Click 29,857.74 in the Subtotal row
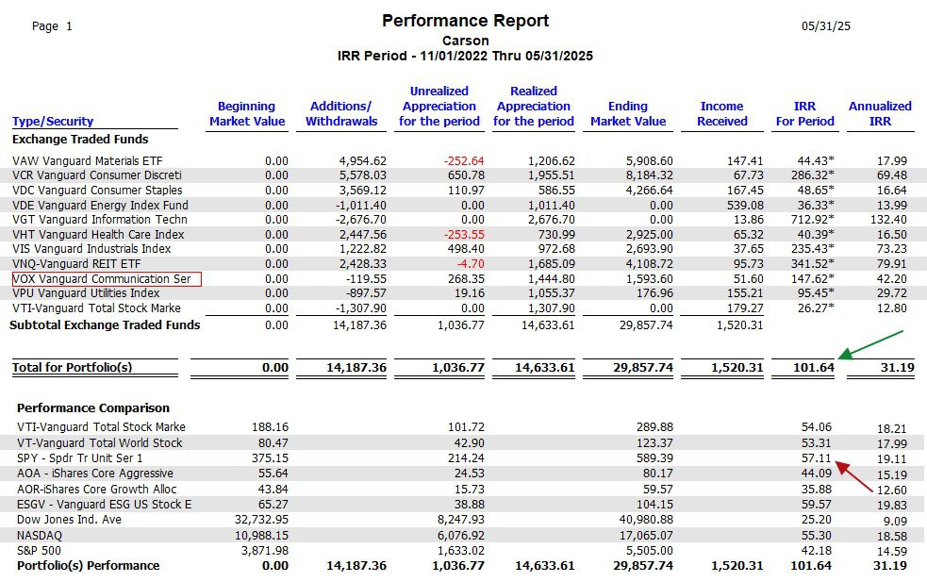 click(x=646, y=325)
